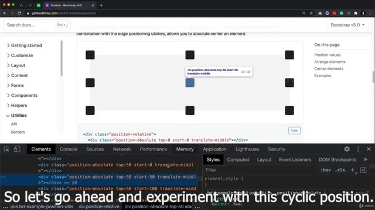Open the Security tab
Image resolution: width=375 pixels, height=210 pixels.
pyautogui.click(x=277, y=149)
